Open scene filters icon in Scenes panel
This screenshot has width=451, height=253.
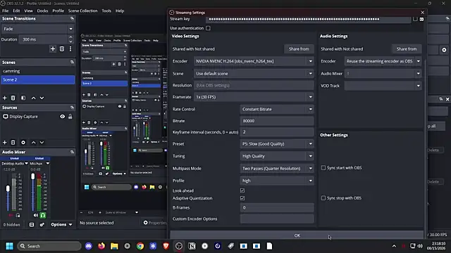[23, 98]
